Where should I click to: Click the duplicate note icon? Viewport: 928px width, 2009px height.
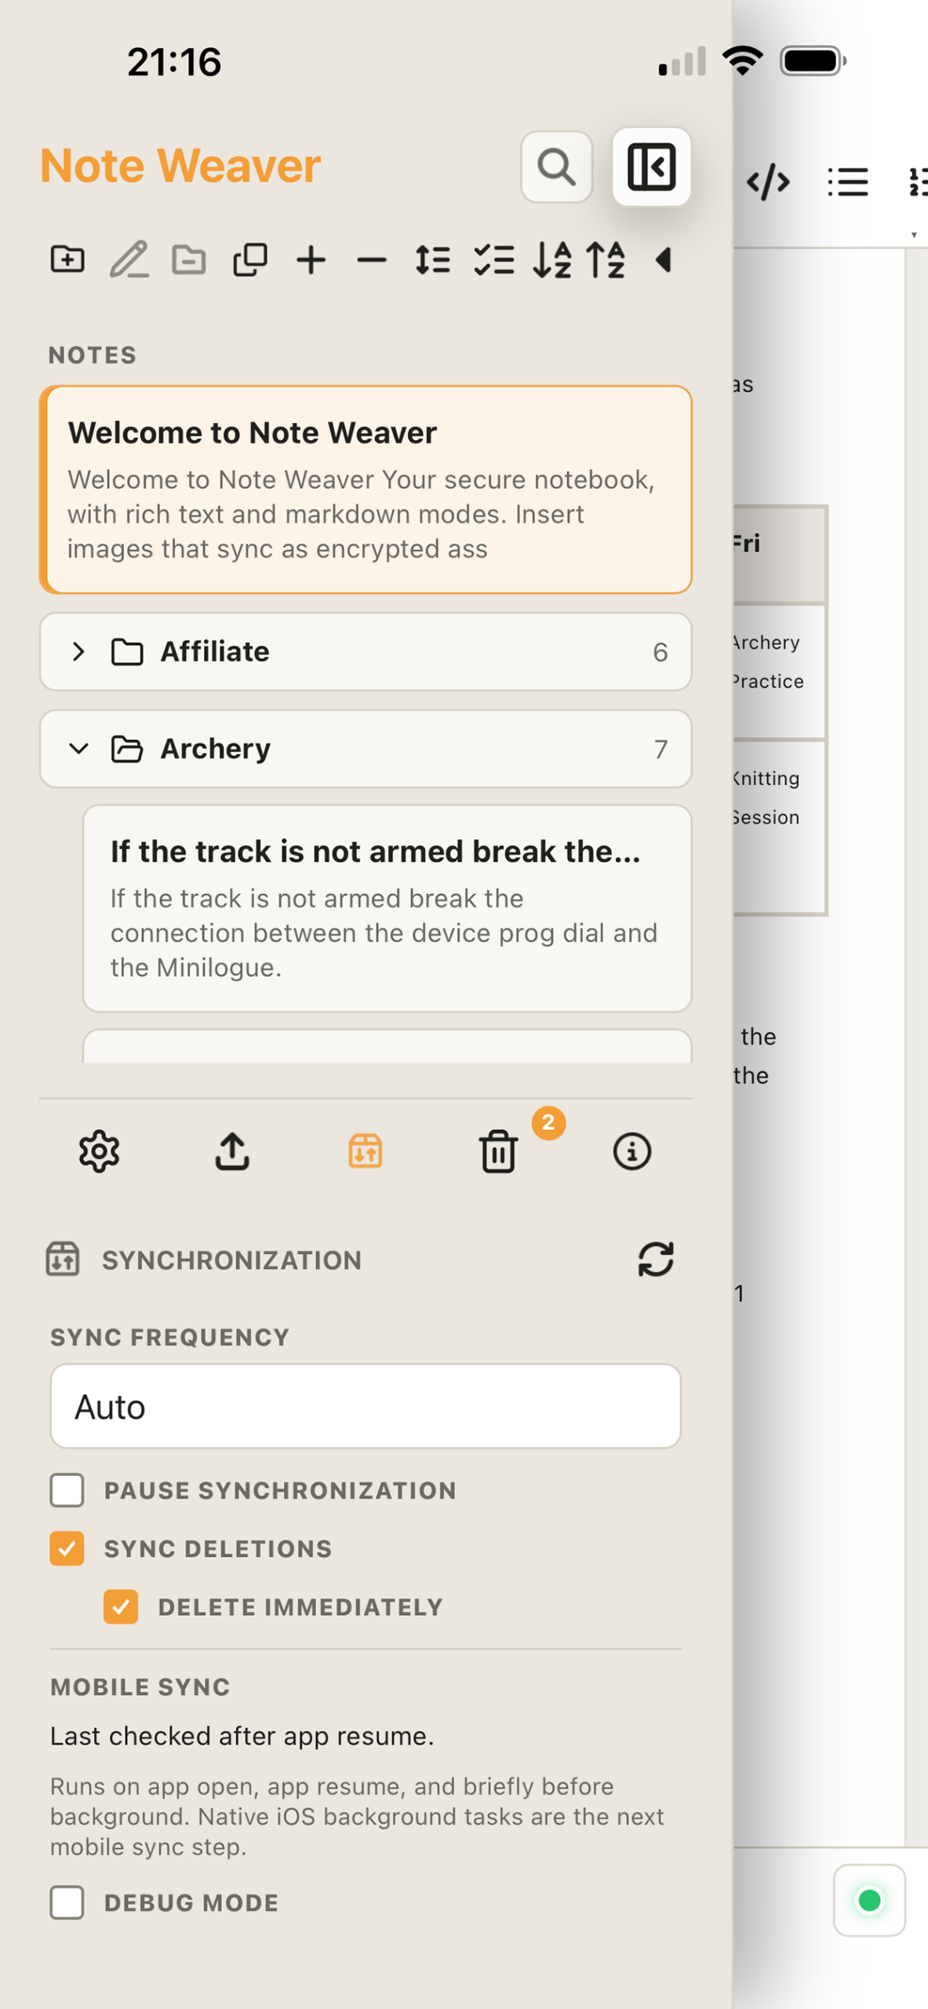(250, 260)
